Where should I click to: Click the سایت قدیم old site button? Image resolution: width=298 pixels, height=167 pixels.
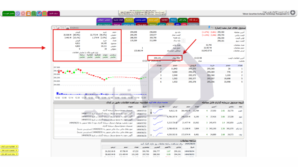click(x=54, y=13)
